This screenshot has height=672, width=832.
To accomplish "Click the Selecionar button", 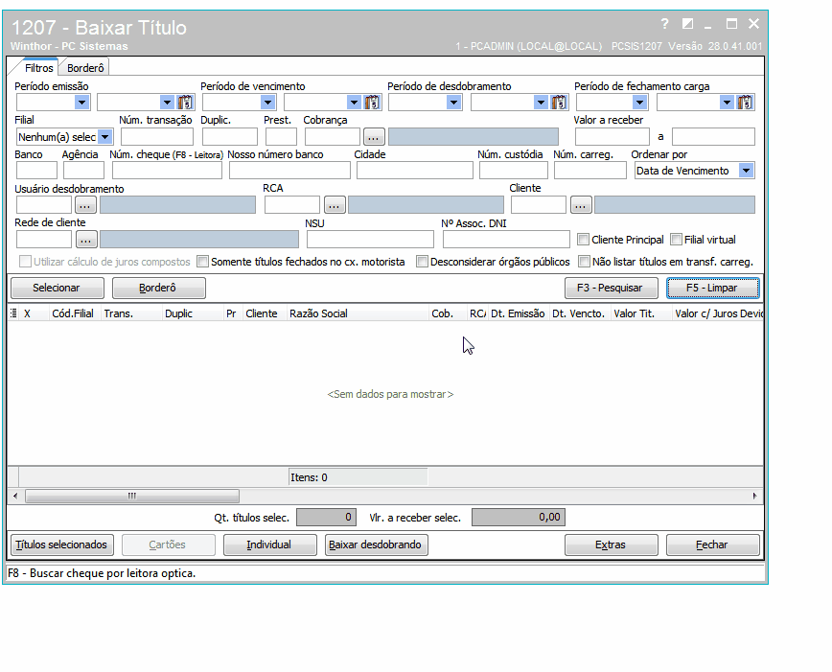I will click(x=58, y=288).
